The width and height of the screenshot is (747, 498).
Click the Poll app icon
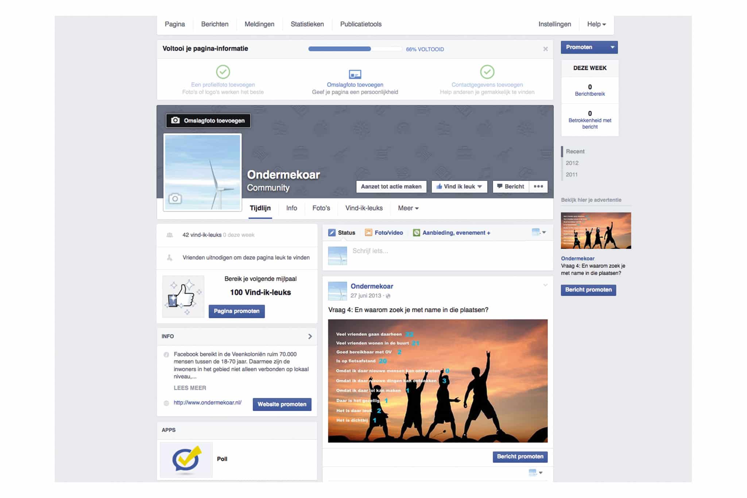click(x=186, y=460)
